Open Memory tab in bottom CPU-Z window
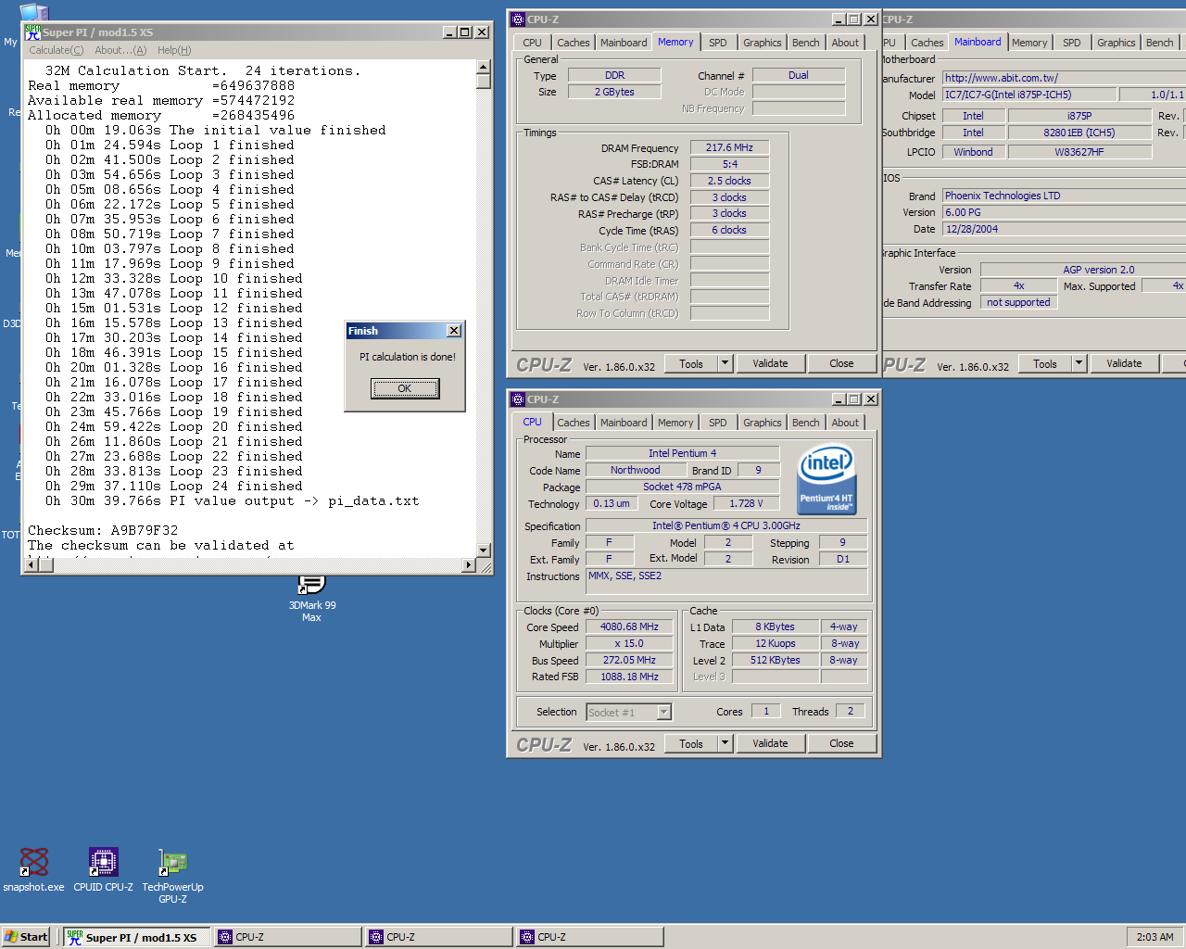 tap(675, 423)
